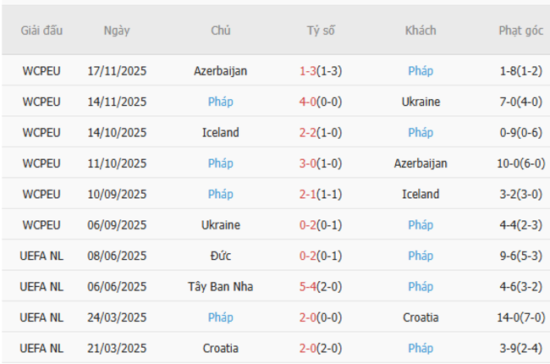The image size is (550, 364).
Task: Click the 14-0(7-0) corner kick stat
Action: (520, 317)
